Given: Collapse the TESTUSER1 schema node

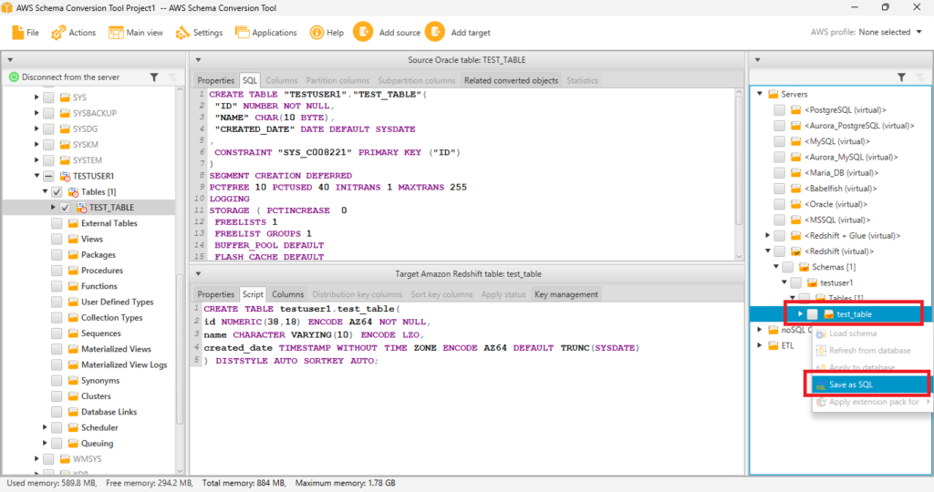Looking at the screenshot, I should pos(37,176).
